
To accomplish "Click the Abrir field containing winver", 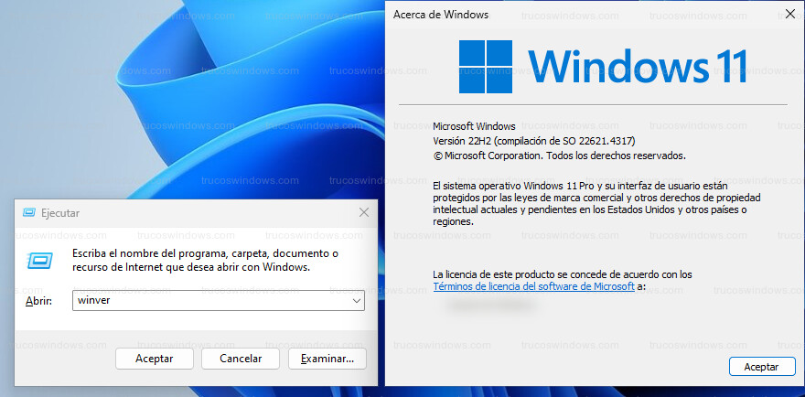I will [210, 300].
